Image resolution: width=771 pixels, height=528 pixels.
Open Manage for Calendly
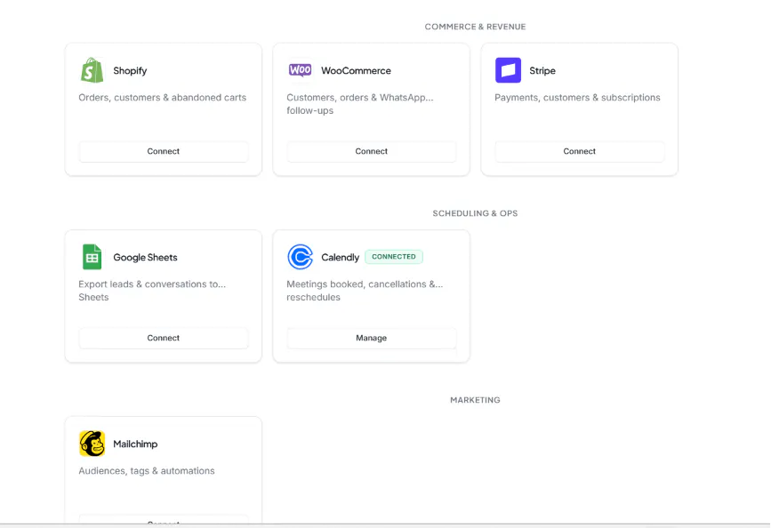371,339
